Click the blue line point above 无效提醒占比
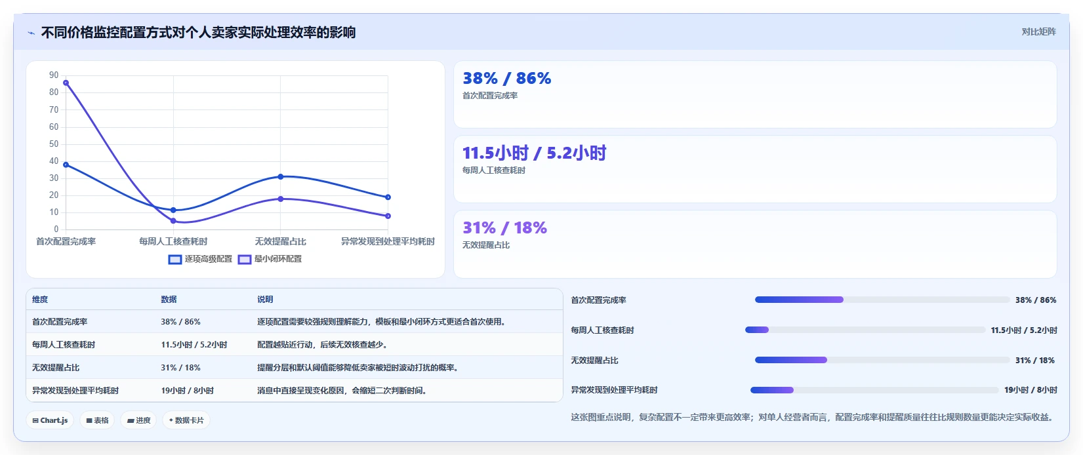 click(x=281, y=176)
